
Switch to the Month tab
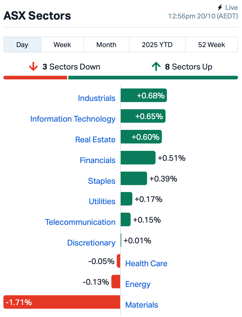[x=106, y=45]
